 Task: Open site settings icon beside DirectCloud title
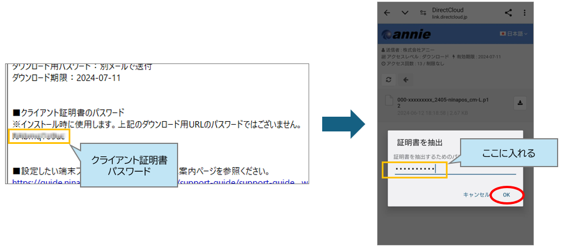(x=423, y=13)
